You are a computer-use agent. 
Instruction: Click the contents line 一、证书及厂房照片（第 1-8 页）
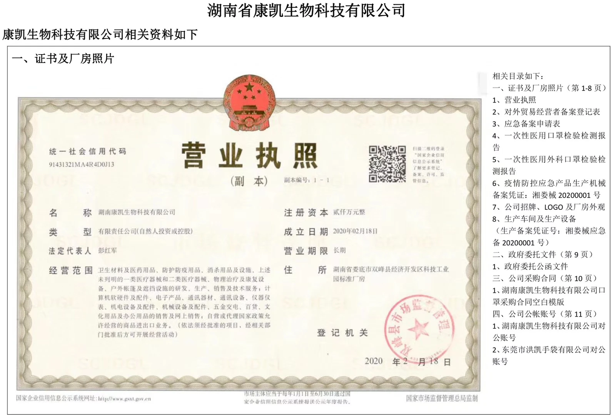tap(549, 88)
